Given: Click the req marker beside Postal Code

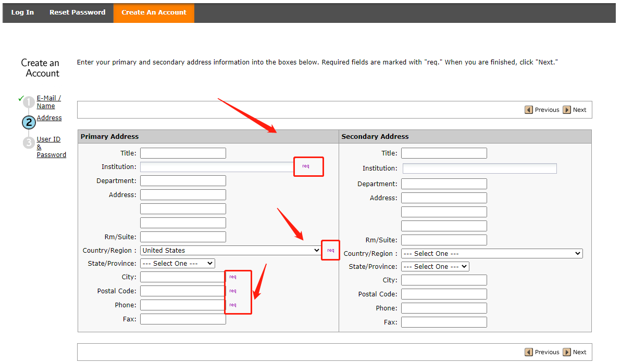Looking at the screenshot, I should [x=233, y=291].
